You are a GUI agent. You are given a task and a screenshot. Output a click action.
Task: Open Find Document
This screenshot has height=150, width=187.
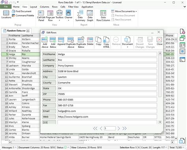pyautogui.click(x=22, y=11)
